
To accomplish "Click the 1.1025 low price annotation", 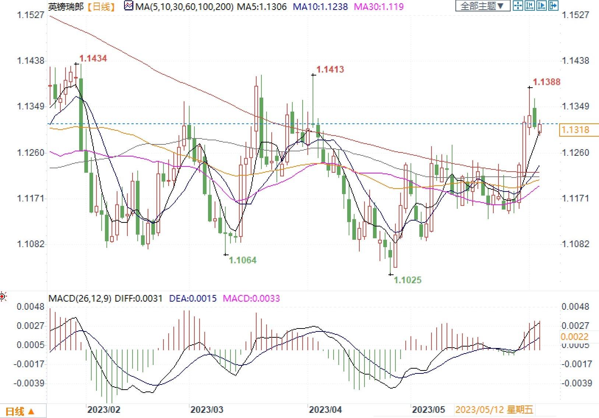I will tap(408, 280).
